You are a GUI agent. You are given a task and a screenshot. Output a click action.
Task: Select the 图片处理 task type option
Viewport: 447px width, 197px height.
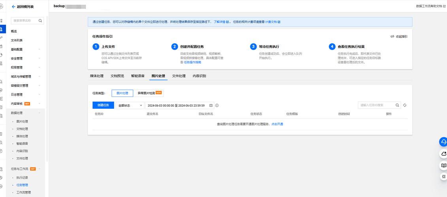tap(122, 93)
